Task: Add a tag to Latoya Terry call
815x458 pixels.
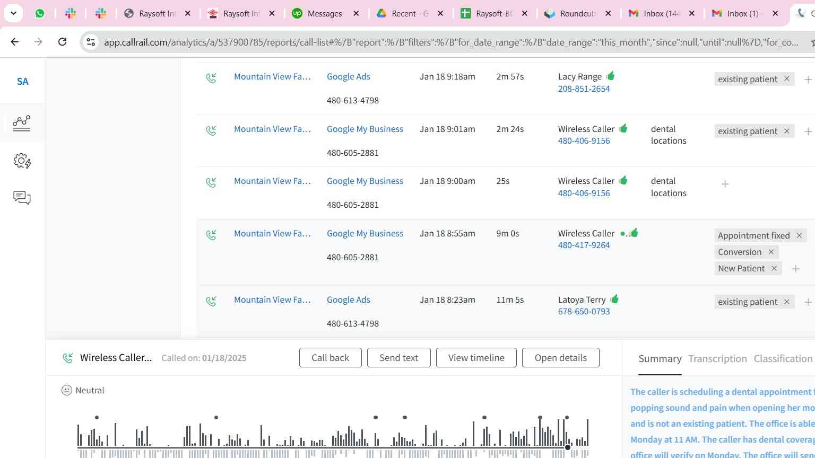Action: [x=808, y=302]
